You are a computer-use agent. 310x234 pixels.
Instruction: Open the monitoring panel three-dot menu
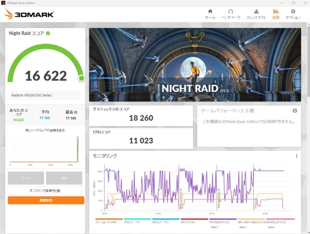pyautogui.click(x=296, y=156)
